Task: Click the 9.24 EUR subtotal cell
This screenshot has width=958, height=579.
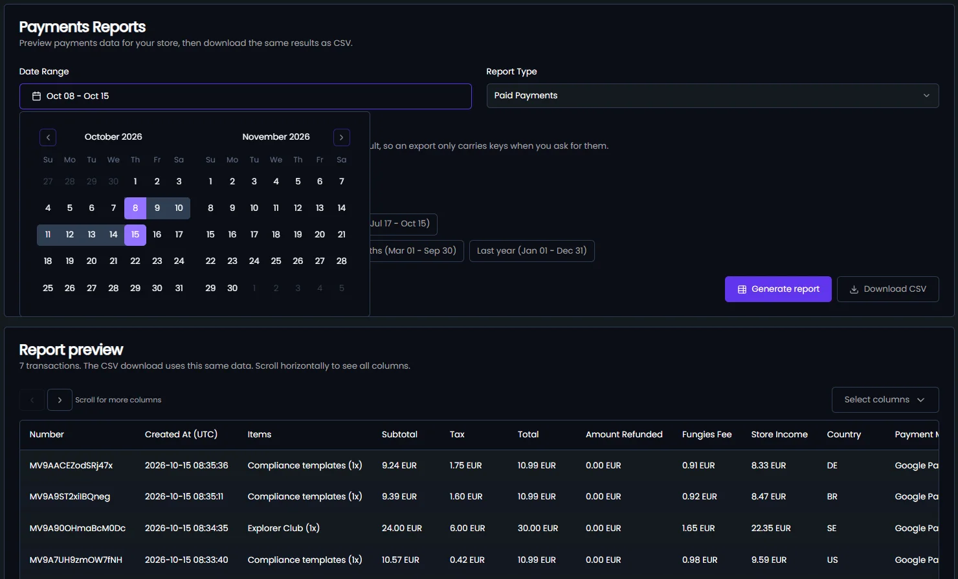Action: coord(399,466)
